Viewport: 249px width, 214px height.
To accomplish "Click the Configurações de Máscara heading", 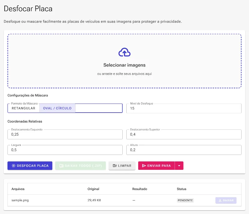I will point(28,95).
